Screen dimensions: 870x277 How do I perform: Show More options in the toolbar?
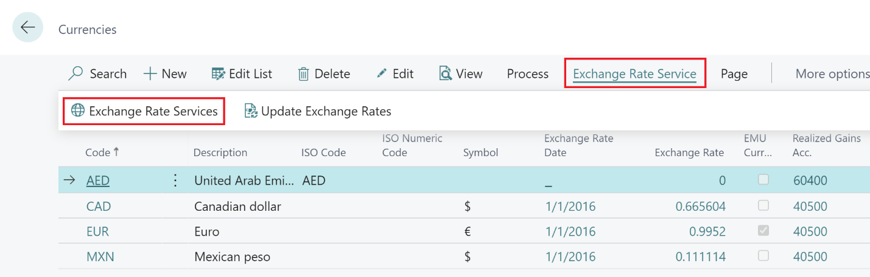[832, 74]
